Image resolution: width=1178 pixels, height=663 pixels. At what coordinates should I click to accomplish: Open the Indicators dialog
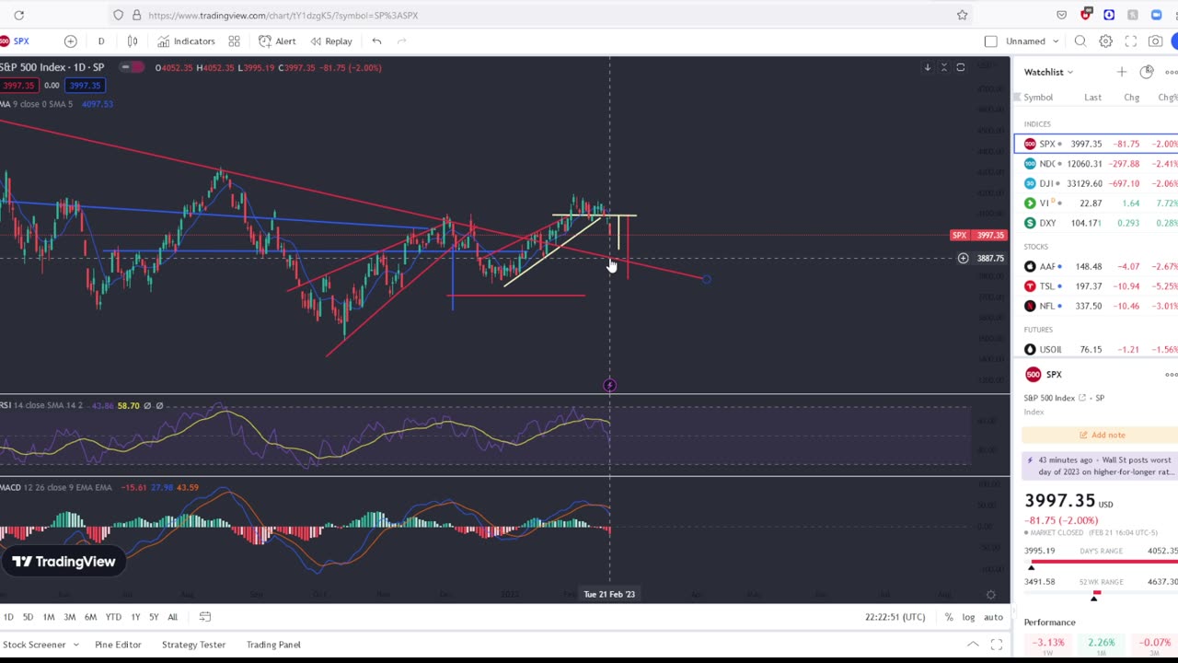click(x=186, y=41)
